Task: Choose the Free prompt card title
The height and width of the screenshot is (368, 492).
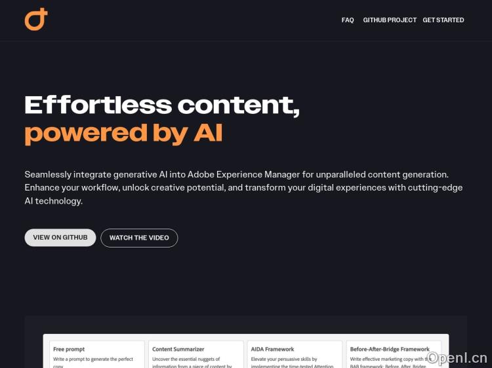Action: click(x=69, y=349)
